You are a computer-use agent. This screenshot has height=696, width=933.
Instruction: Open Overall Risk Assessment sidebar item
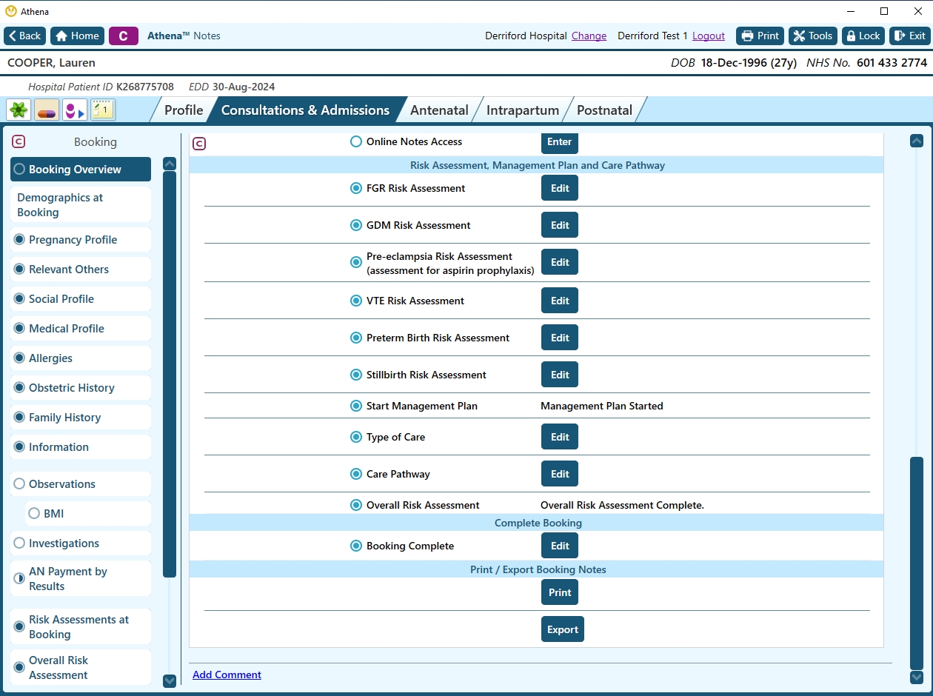tap(81, 667)
